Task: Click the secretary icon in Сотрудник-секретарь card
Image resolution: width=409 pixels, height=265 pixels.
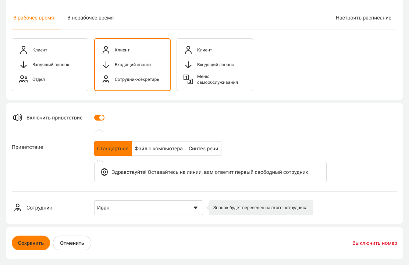Action: click(x=106, y=79)
